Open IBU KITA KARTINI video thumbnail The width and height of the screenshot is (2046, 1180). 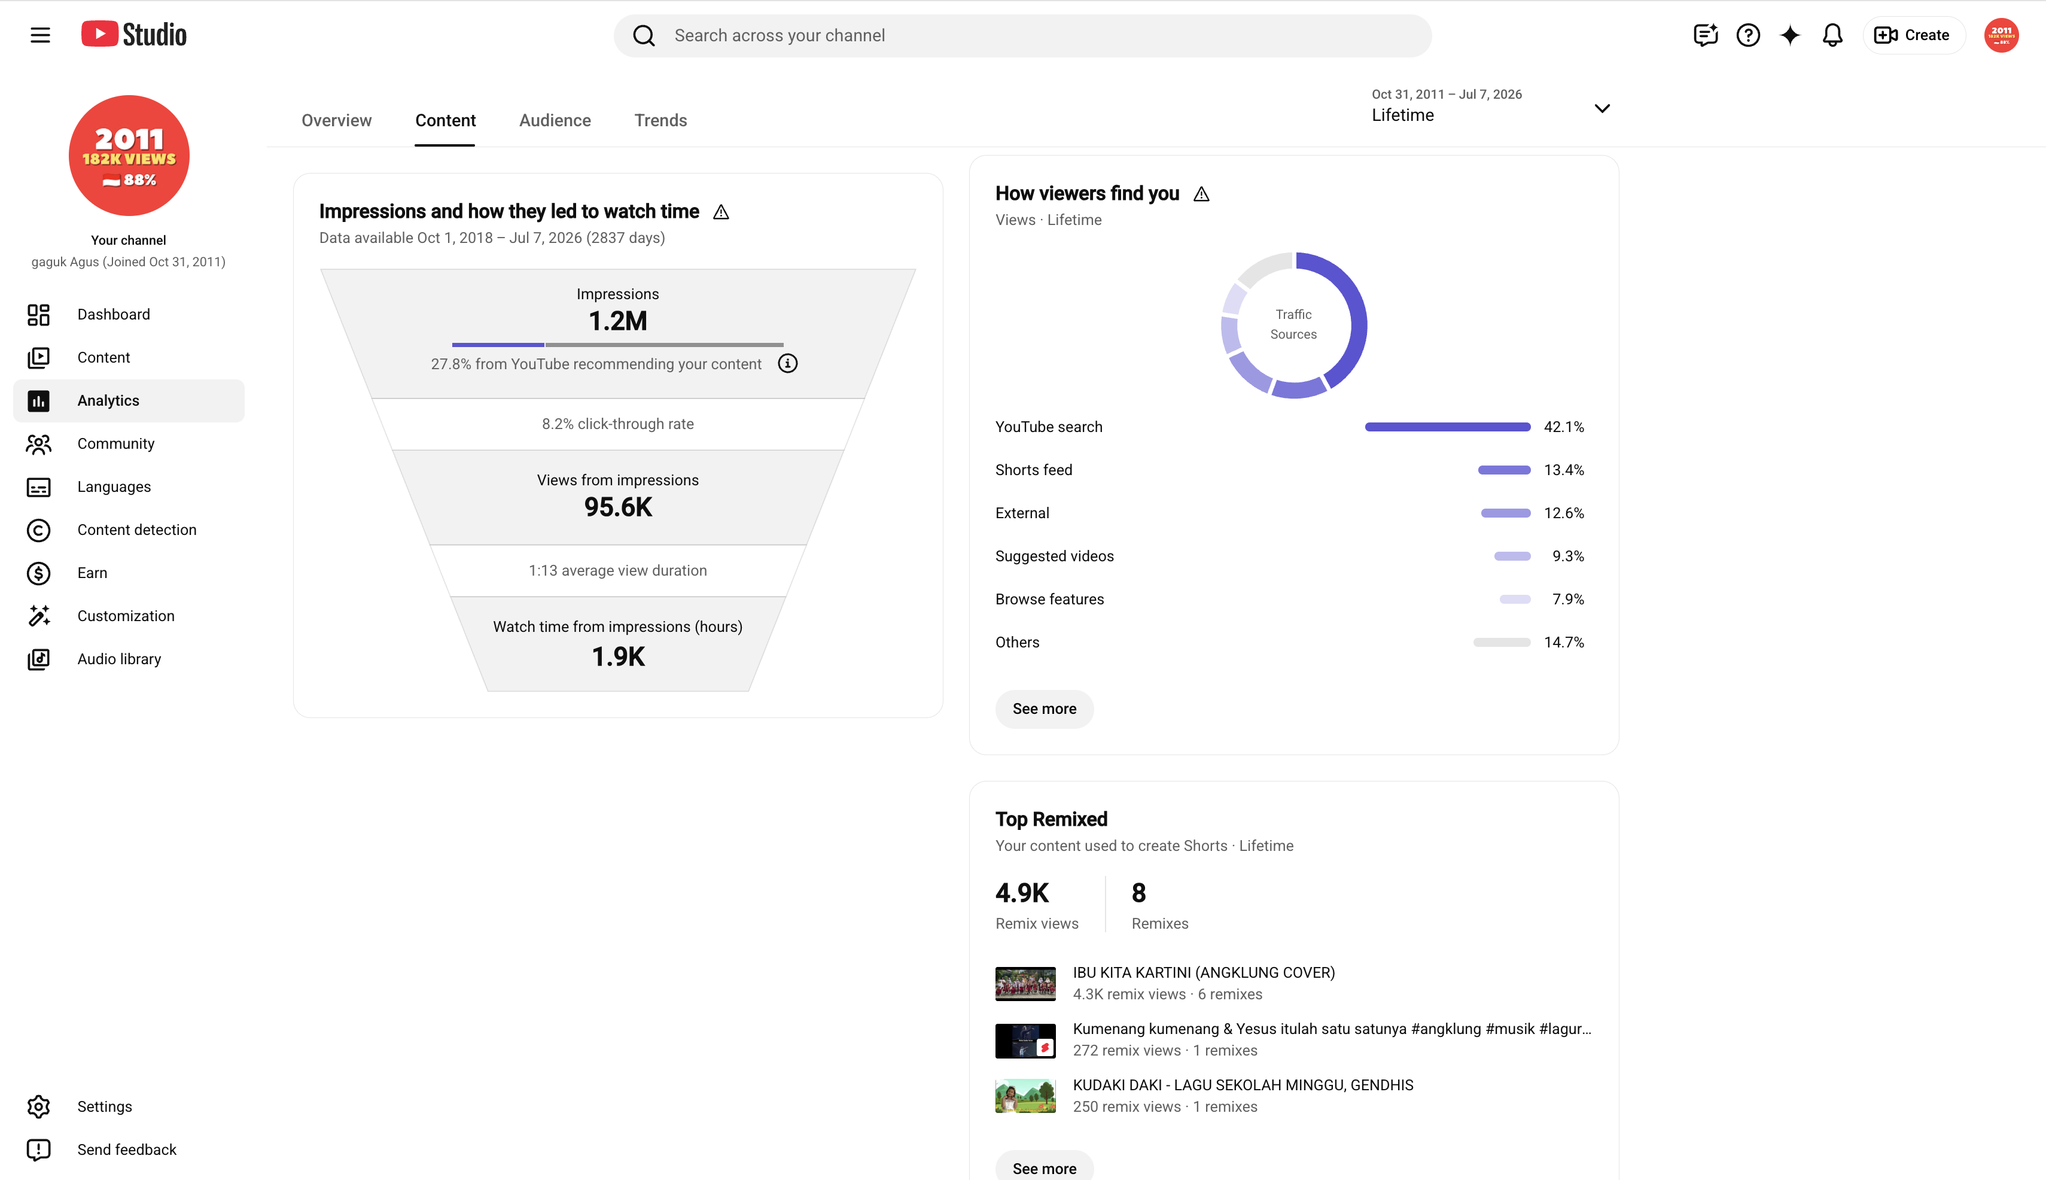pyautogui.click(x=1025, y=983)
